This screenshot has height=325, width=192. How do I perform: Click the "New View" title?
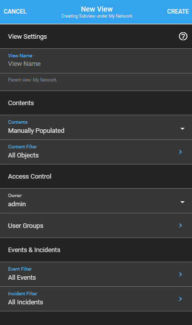pyautogui.click(x=97, y=9)
